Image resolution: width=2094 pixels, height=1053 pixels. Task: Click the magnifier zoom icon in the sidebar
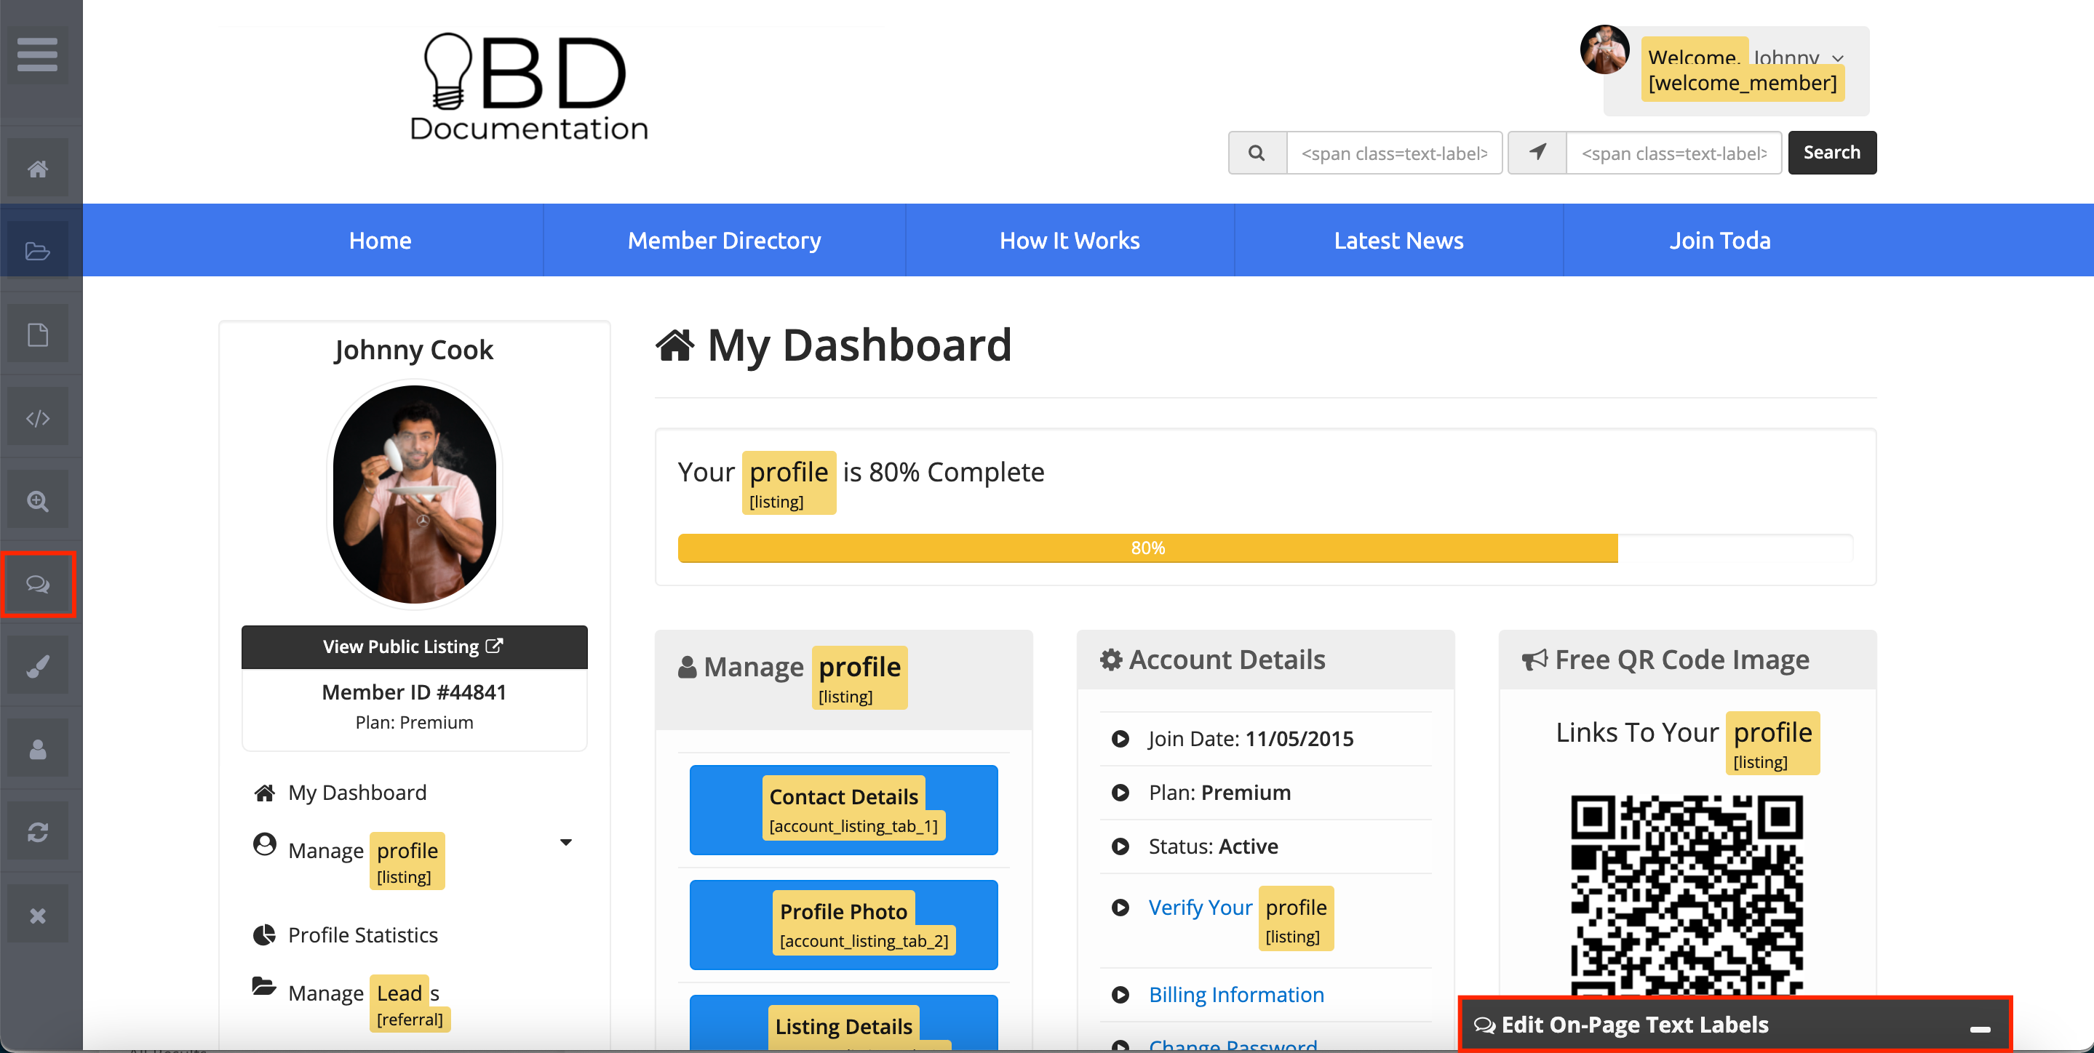tap(37, 501)
